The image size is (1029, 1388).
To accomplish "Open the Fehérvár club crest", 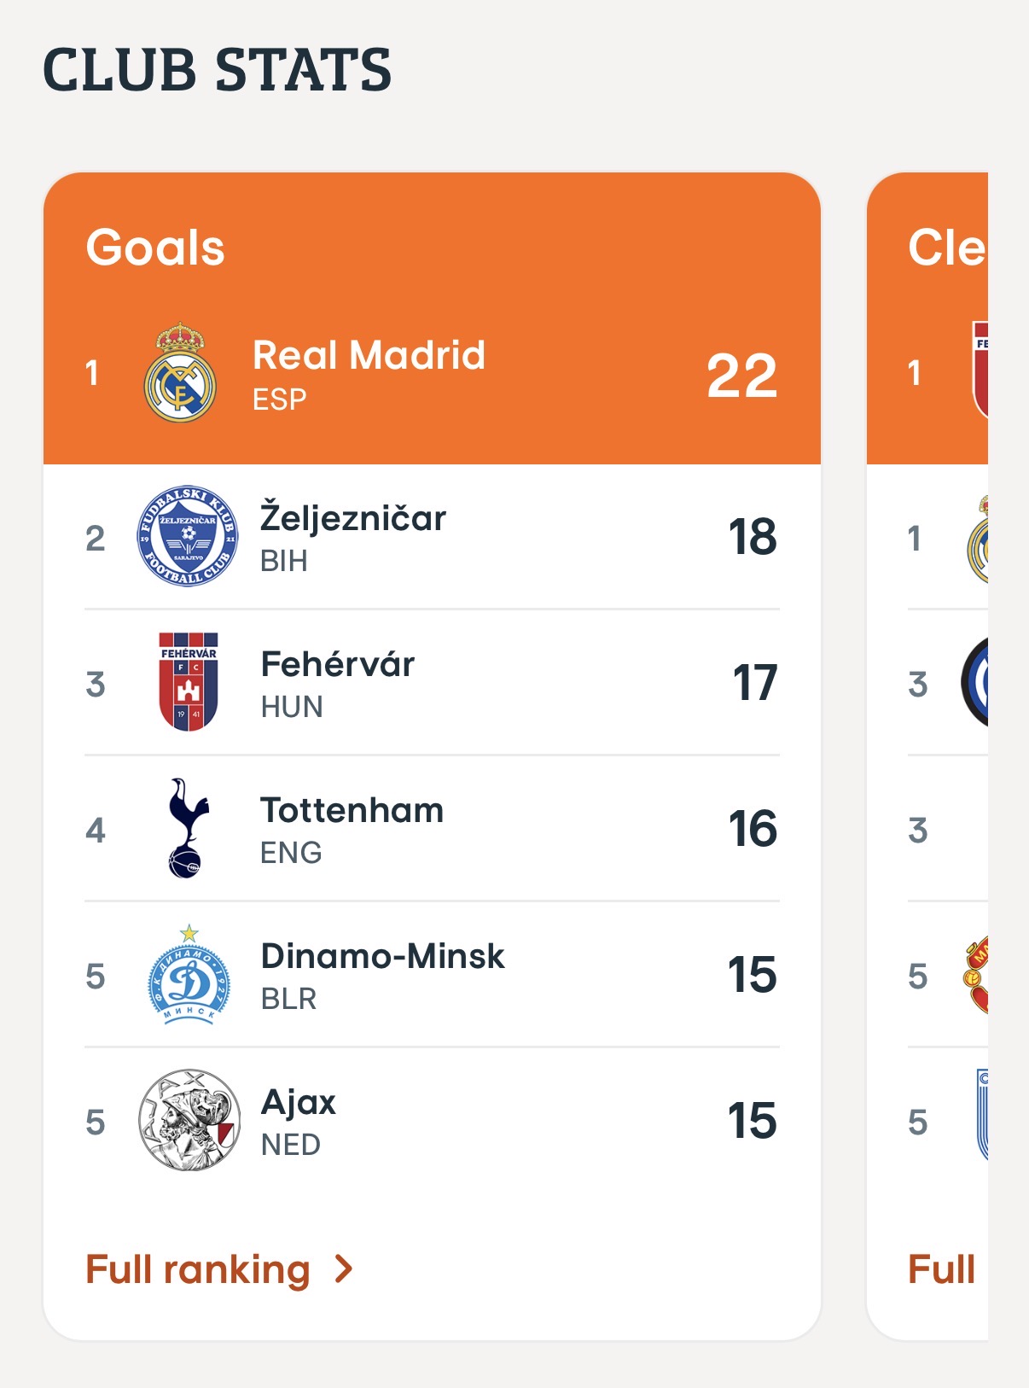I will pos(189,681).
